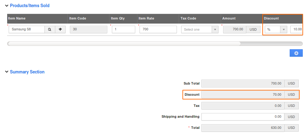This screenshot has height=136, width=304.
Task: Click the Item Rate field showing 700
Action: coord(158,30)
